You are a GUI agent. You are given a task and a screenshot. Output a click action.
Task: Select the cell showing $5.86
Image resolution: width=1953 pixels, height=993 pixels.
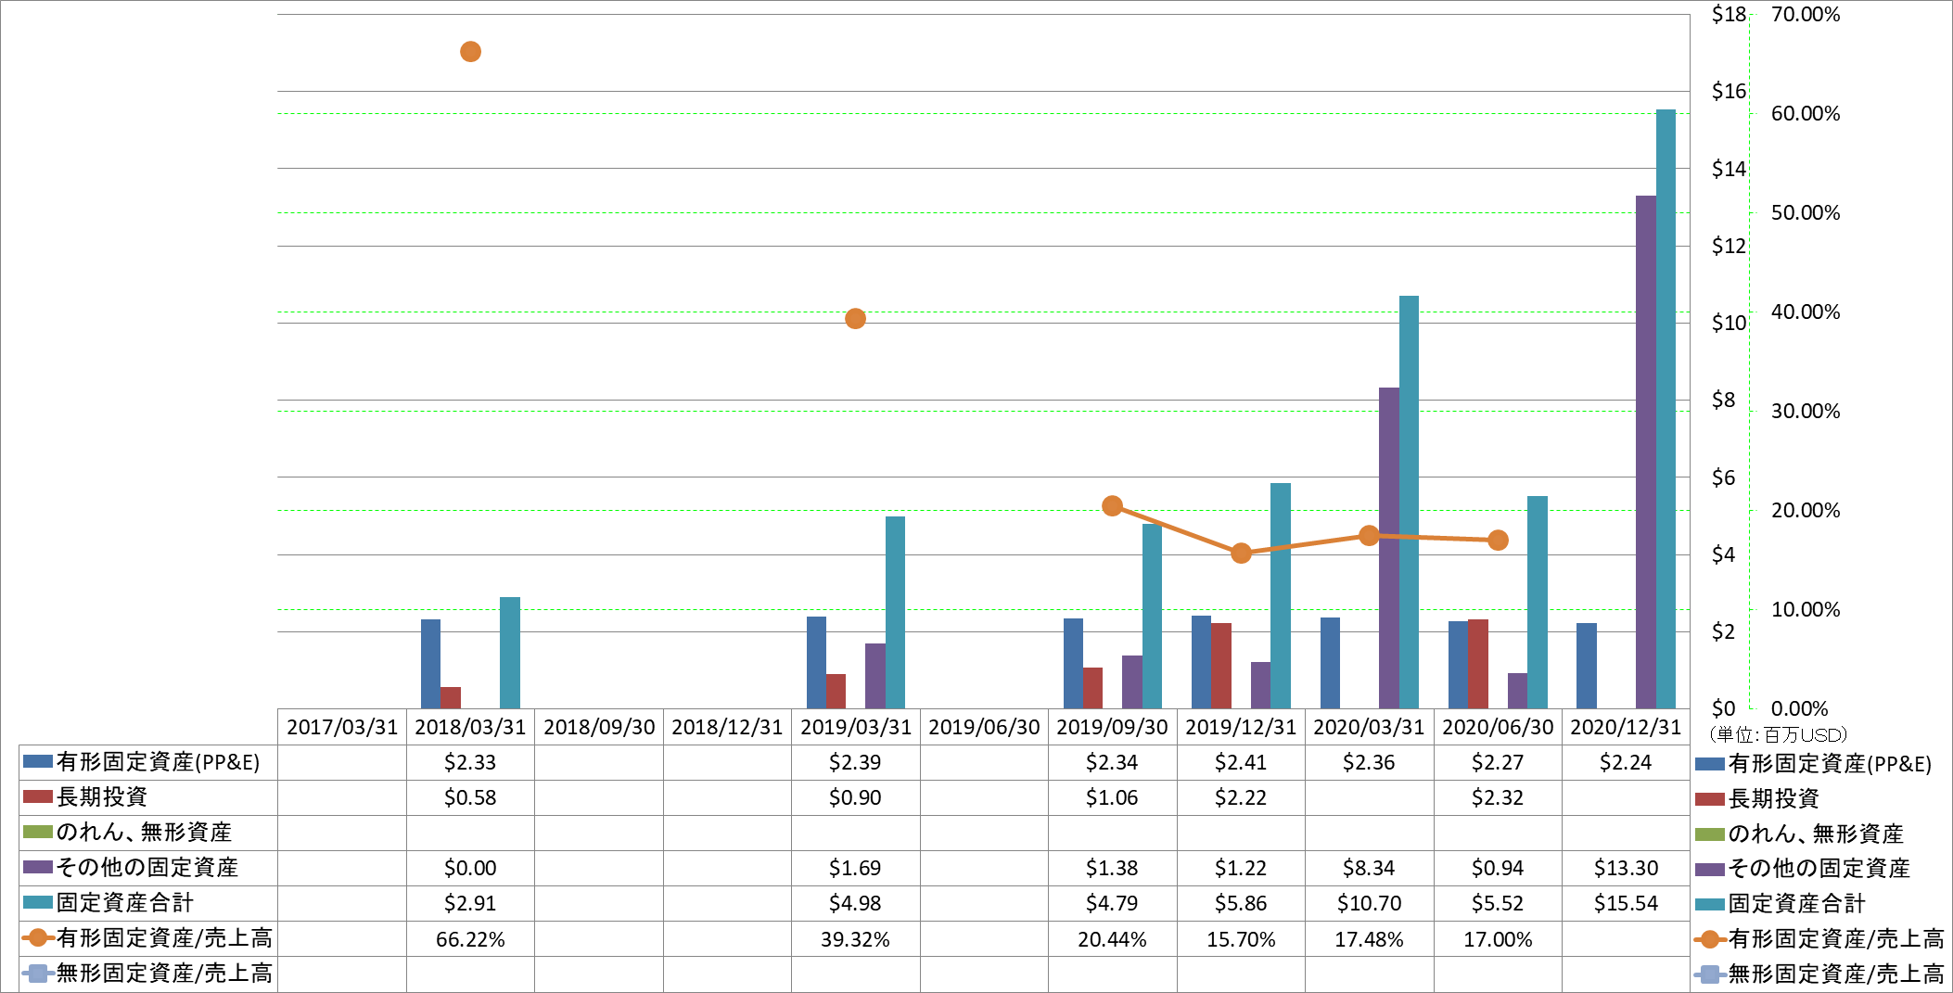coord(1241,903)
